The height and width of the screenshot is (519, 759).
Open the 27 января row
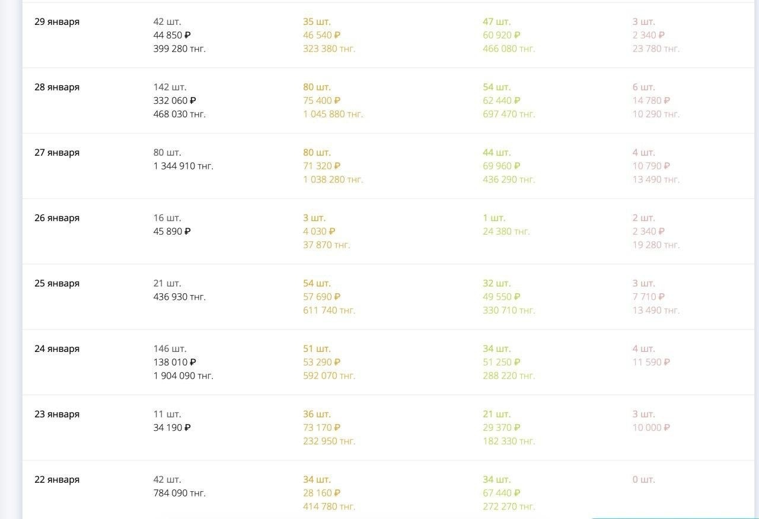pos(388,166)
